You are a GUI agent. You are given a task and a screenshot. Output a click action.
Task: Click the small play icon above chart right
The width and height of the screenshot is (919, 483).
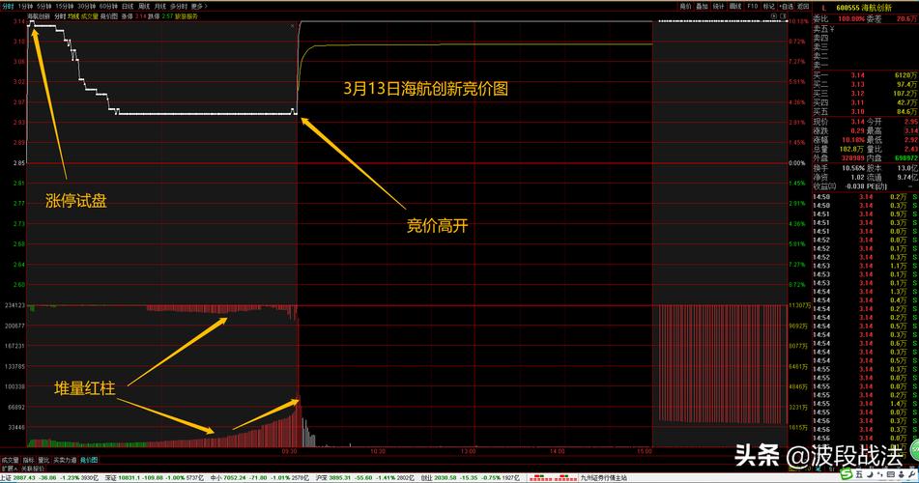click(x=774, y=16)
